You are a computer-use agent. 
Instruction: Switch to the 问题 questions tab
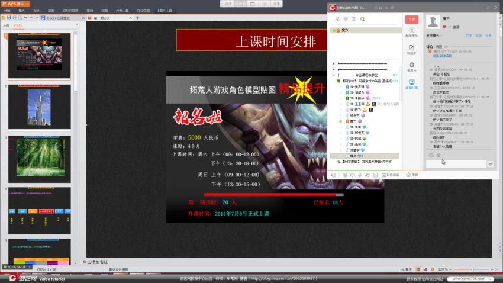pos(439,47)
